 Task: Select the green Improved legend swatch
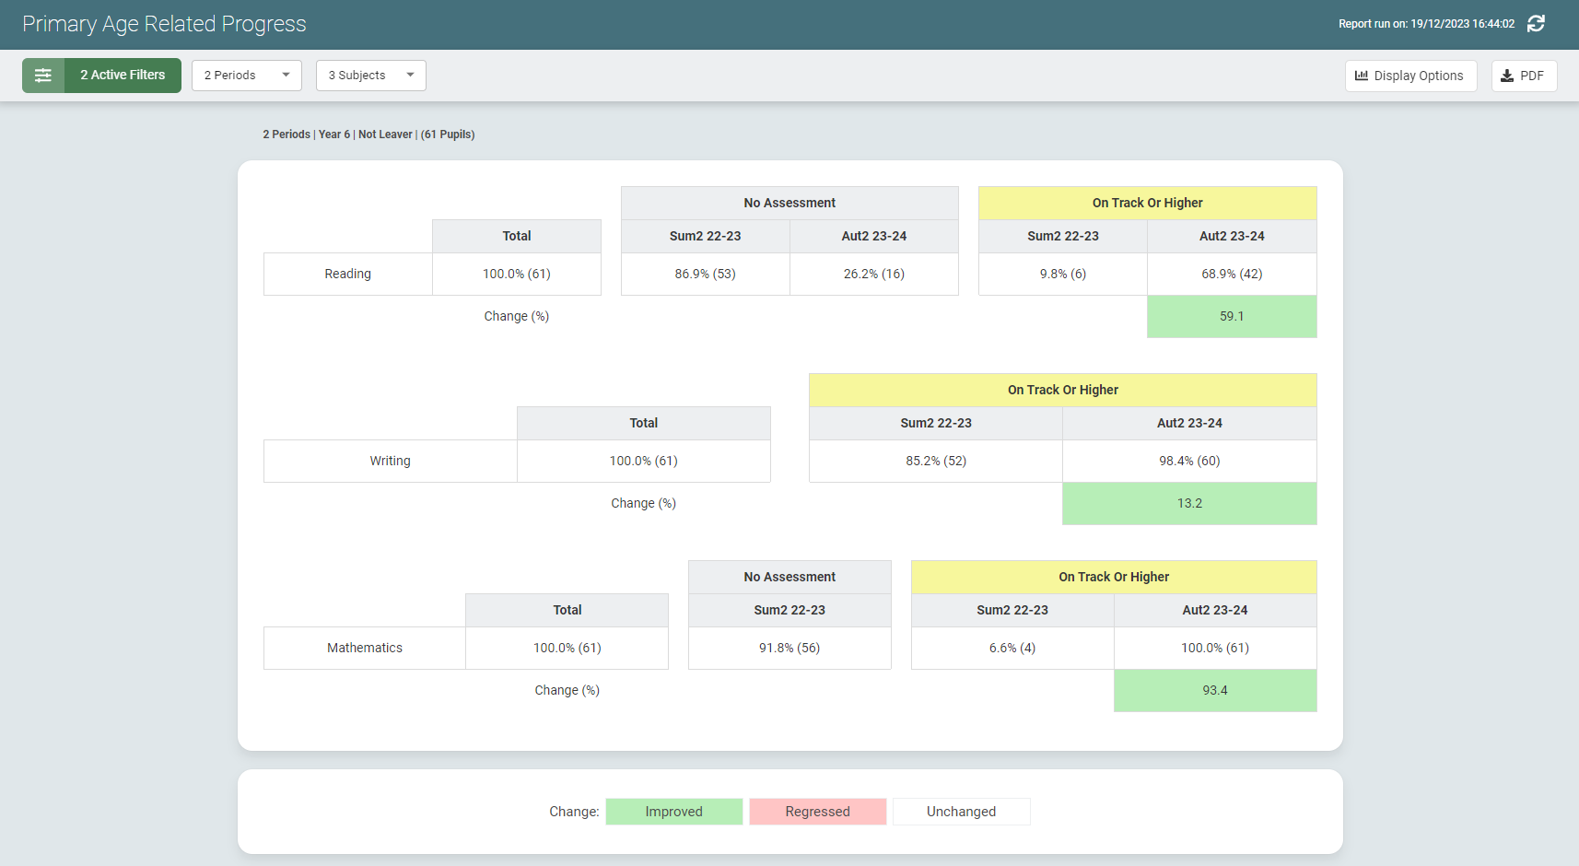(x=673, y=812)
